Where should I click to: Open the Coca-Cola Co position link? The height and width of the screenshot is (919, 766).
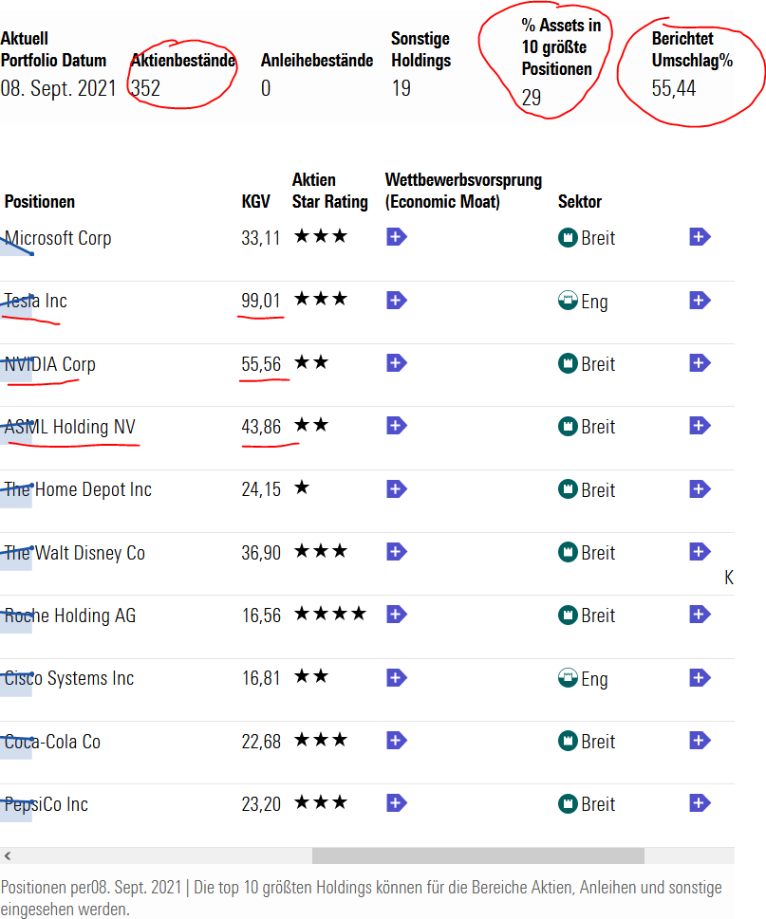(52, 742)
